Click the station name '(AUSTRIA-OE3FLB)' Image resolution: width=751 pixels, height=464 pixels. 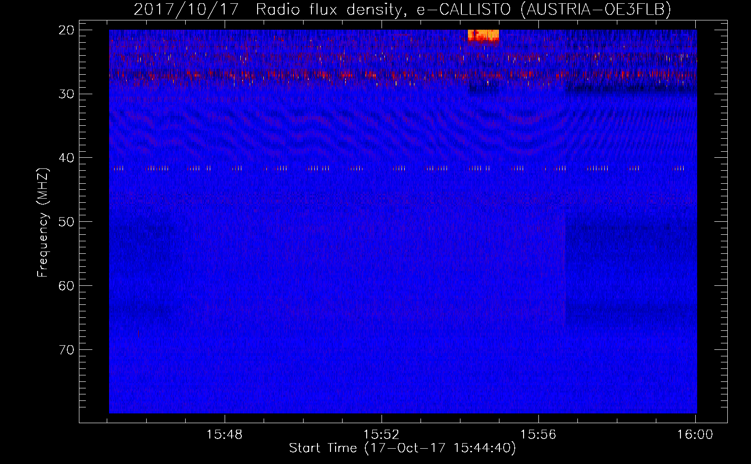[596, 9]
